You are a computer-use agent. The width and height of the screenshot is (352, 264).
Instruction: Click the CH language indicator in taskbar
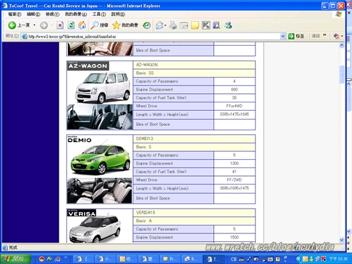[233, 259]
